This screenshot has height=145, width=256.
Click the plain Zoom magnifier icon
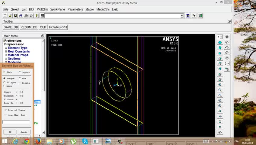tap(220, 90)
